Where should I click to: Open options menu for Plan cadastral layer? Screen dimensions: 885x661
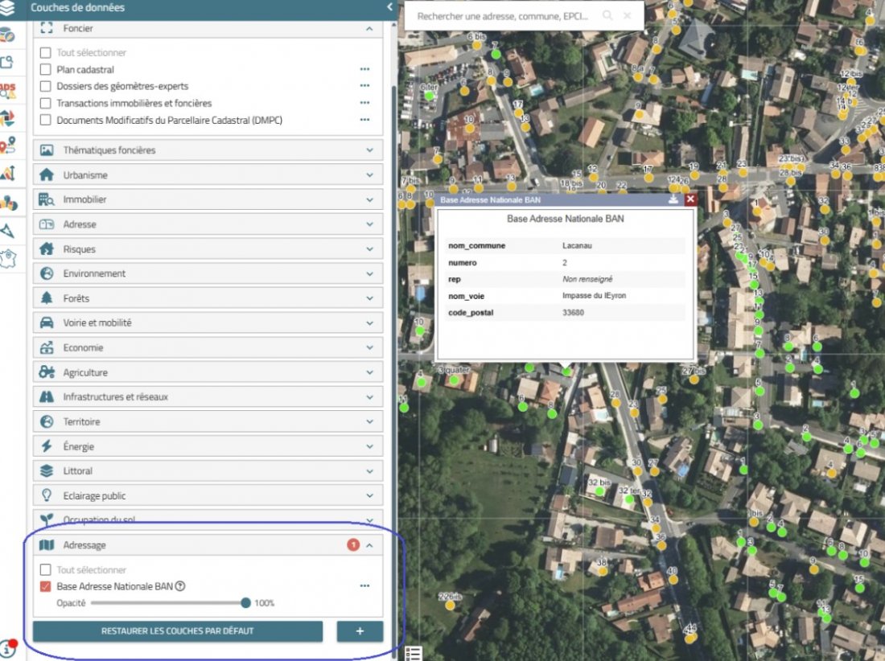pos(364,70)
